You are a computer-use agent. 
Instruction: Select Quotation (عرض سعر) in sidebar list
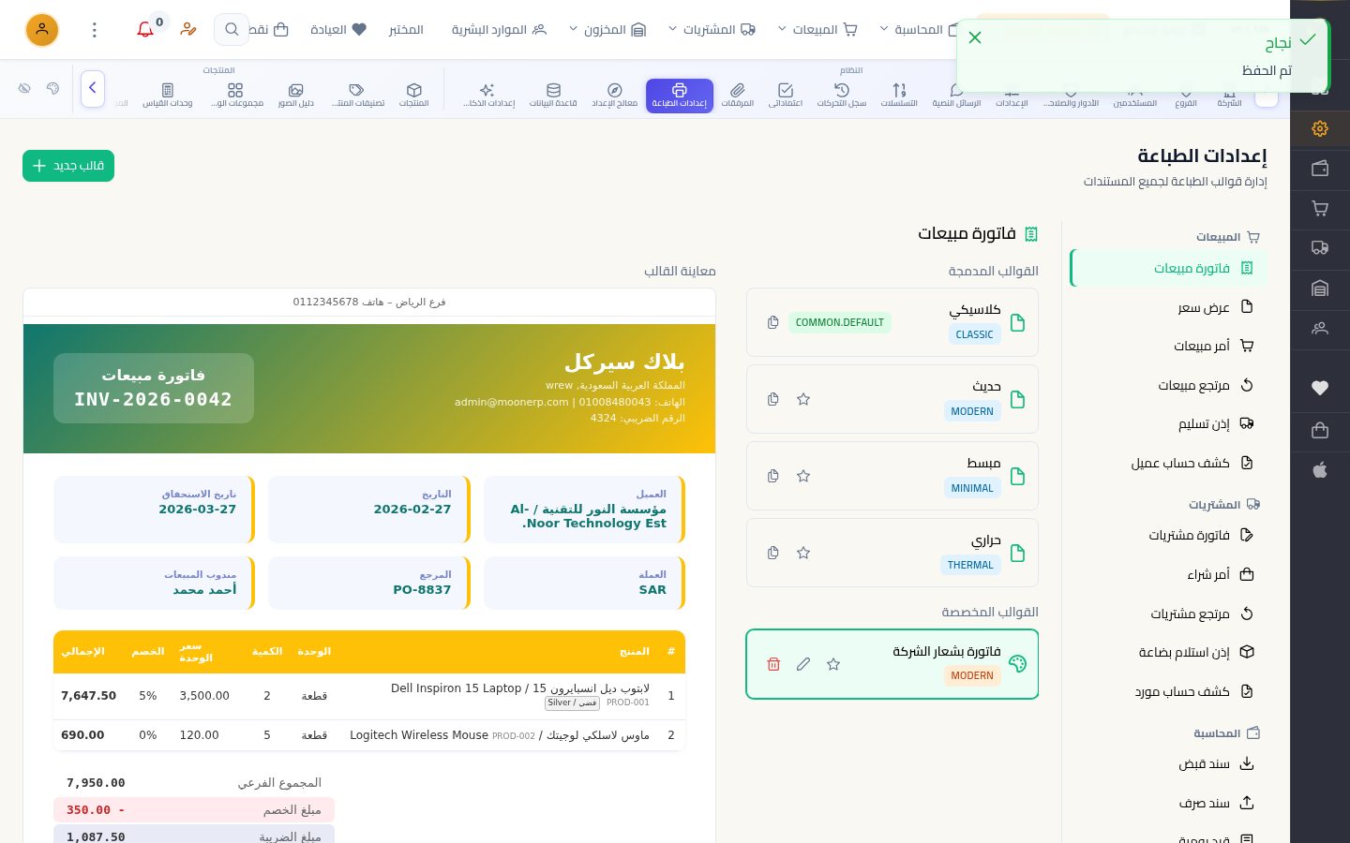(1168, 307)
